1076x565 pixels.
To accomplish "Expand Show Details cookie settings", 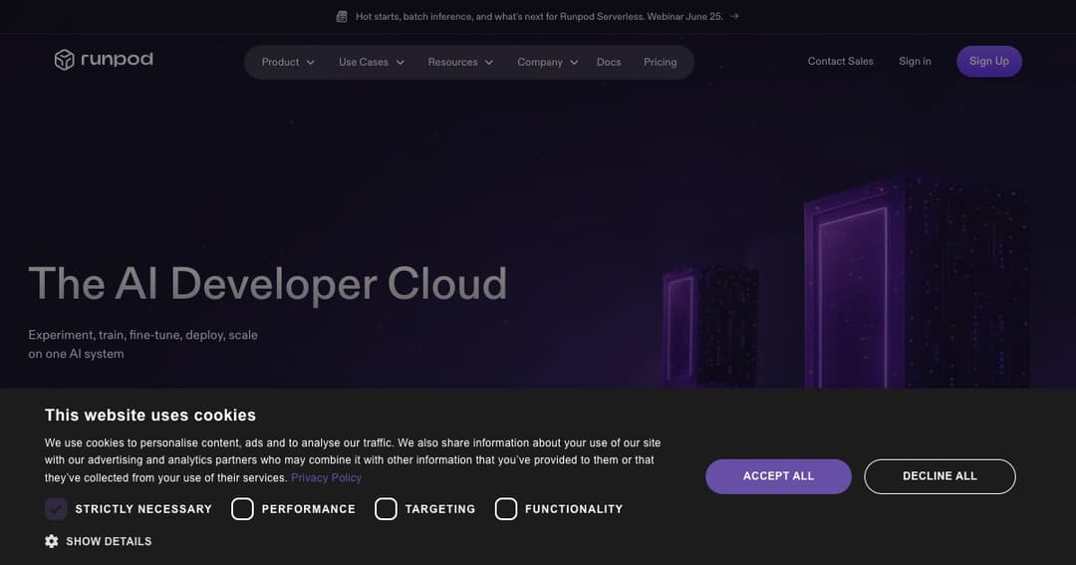I will pyautogui.click(x=98, y=541).
